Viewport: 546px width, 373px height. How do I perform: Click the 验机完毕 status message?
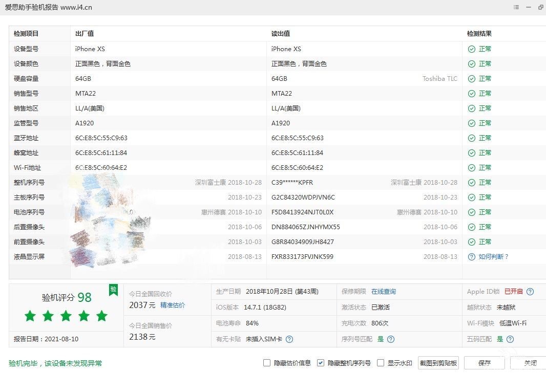(x=55, y=363)
